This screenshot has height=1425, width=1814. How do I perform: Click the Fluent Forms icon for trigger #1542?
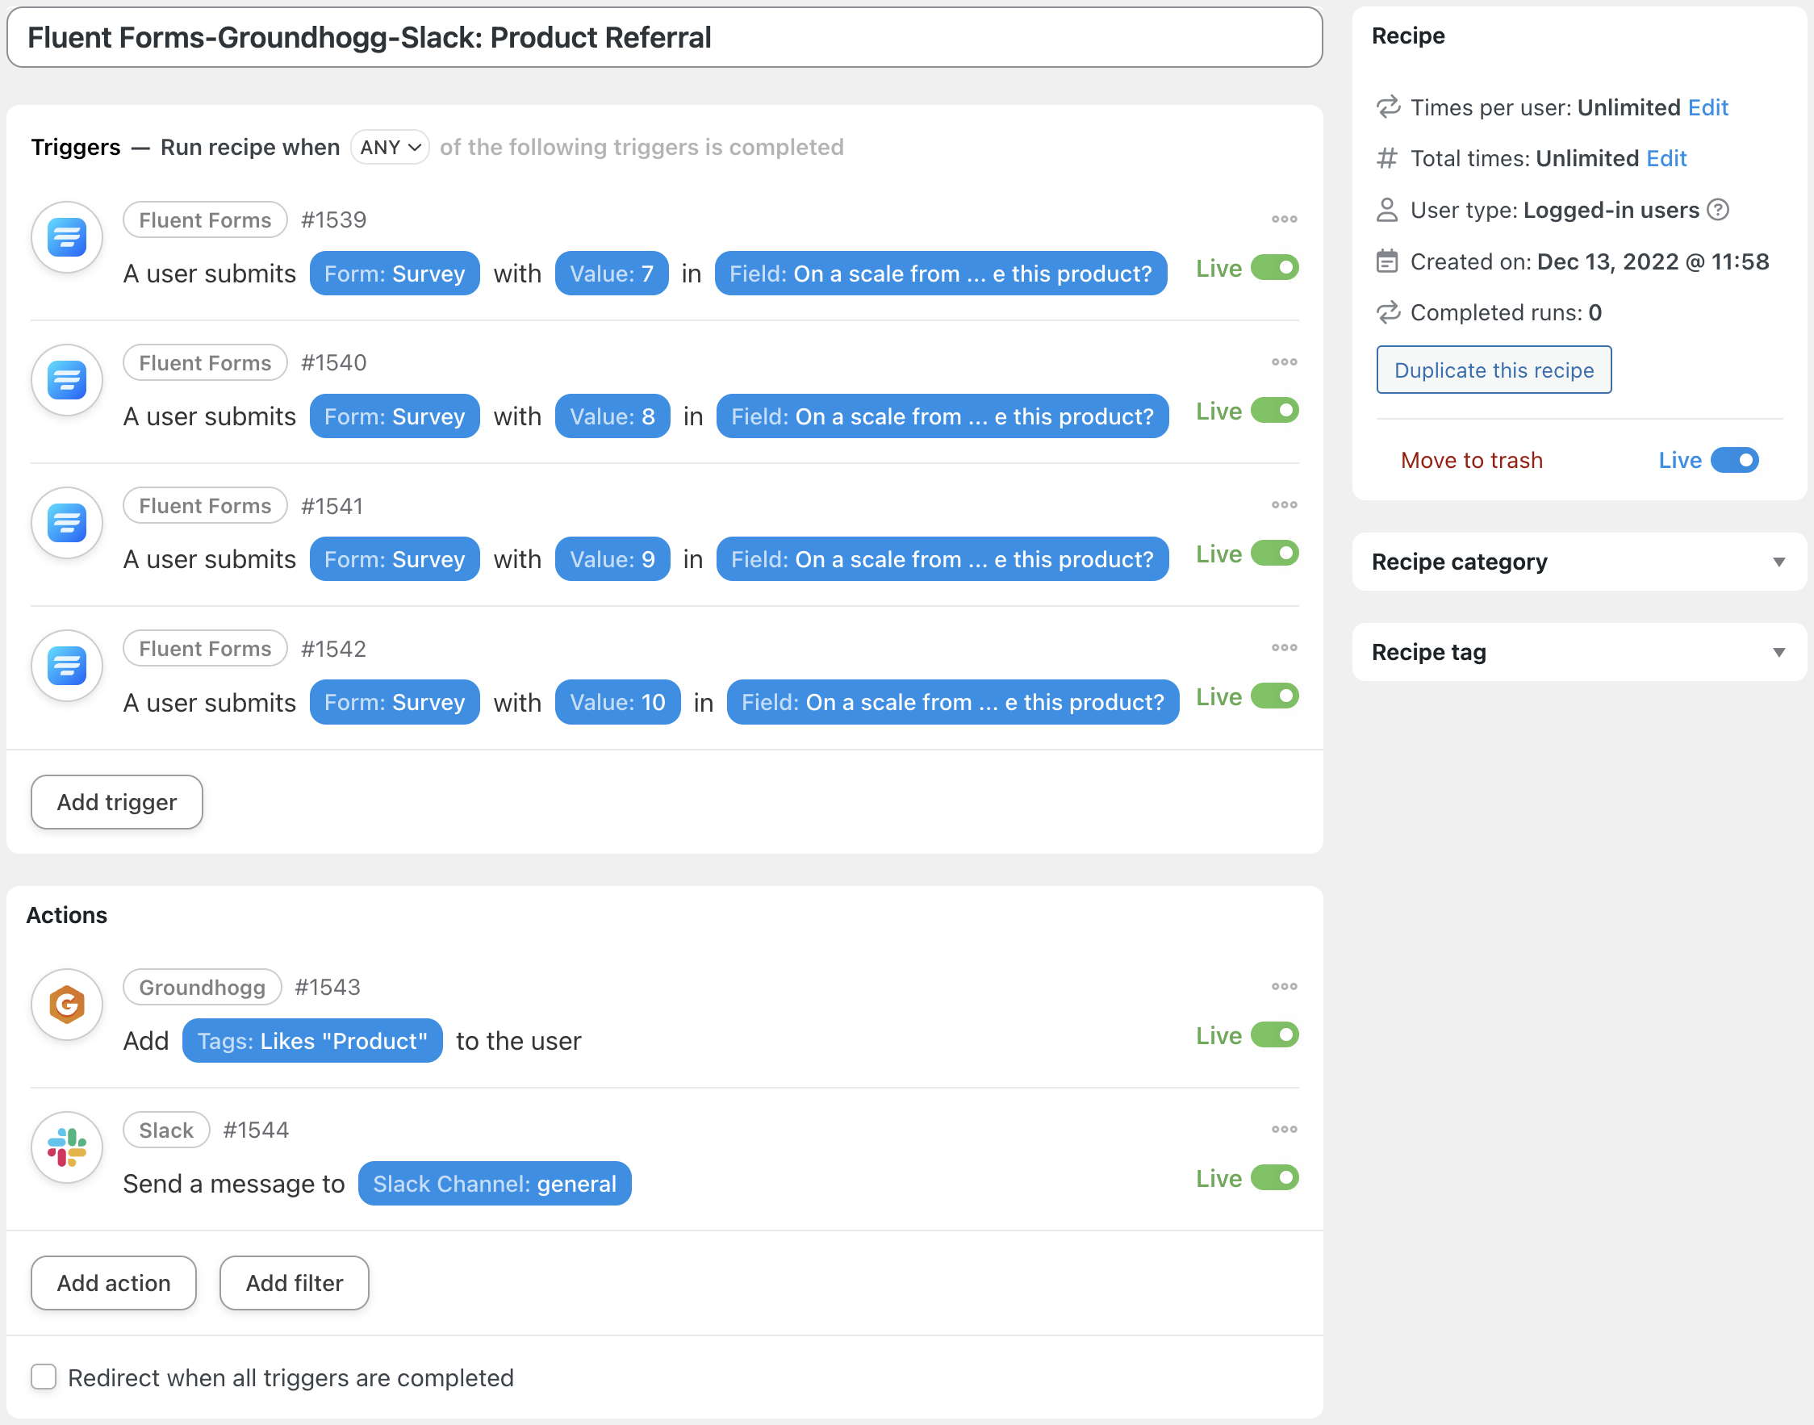coord(67,666)
